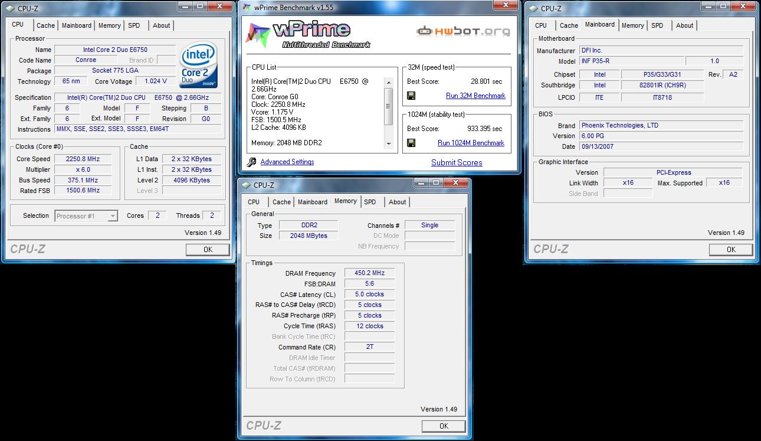Image resolution: width=761 pixels, height=441 pixels.
Task: Click the Core Speed value 2250.8 MHz
Action: coord(83,159)
